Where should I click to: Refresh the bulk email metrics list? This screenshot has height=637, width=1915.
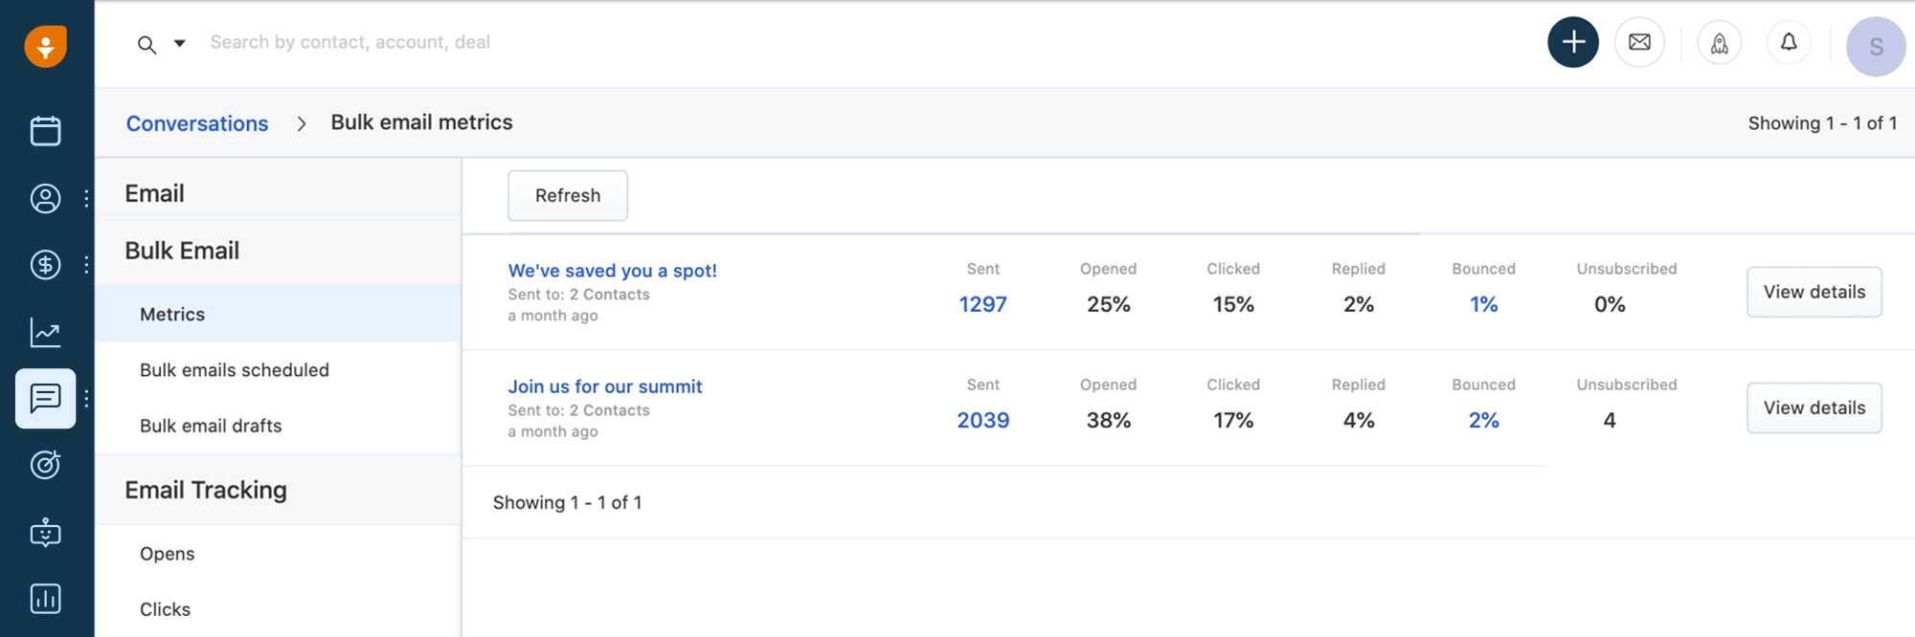pyautogui.click(x=568, y=195)
